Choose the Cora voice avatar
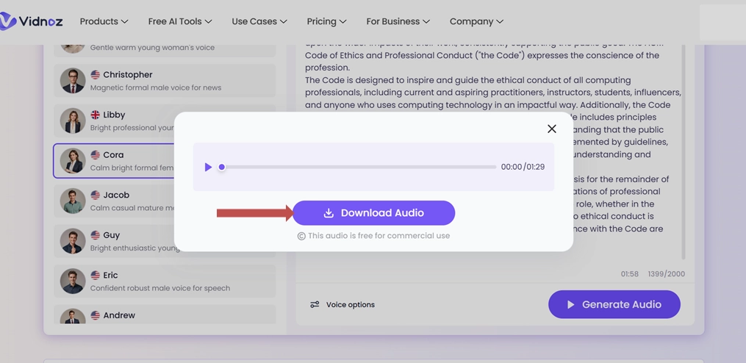This screenshot has width=746, height=363. click(73, 161)
